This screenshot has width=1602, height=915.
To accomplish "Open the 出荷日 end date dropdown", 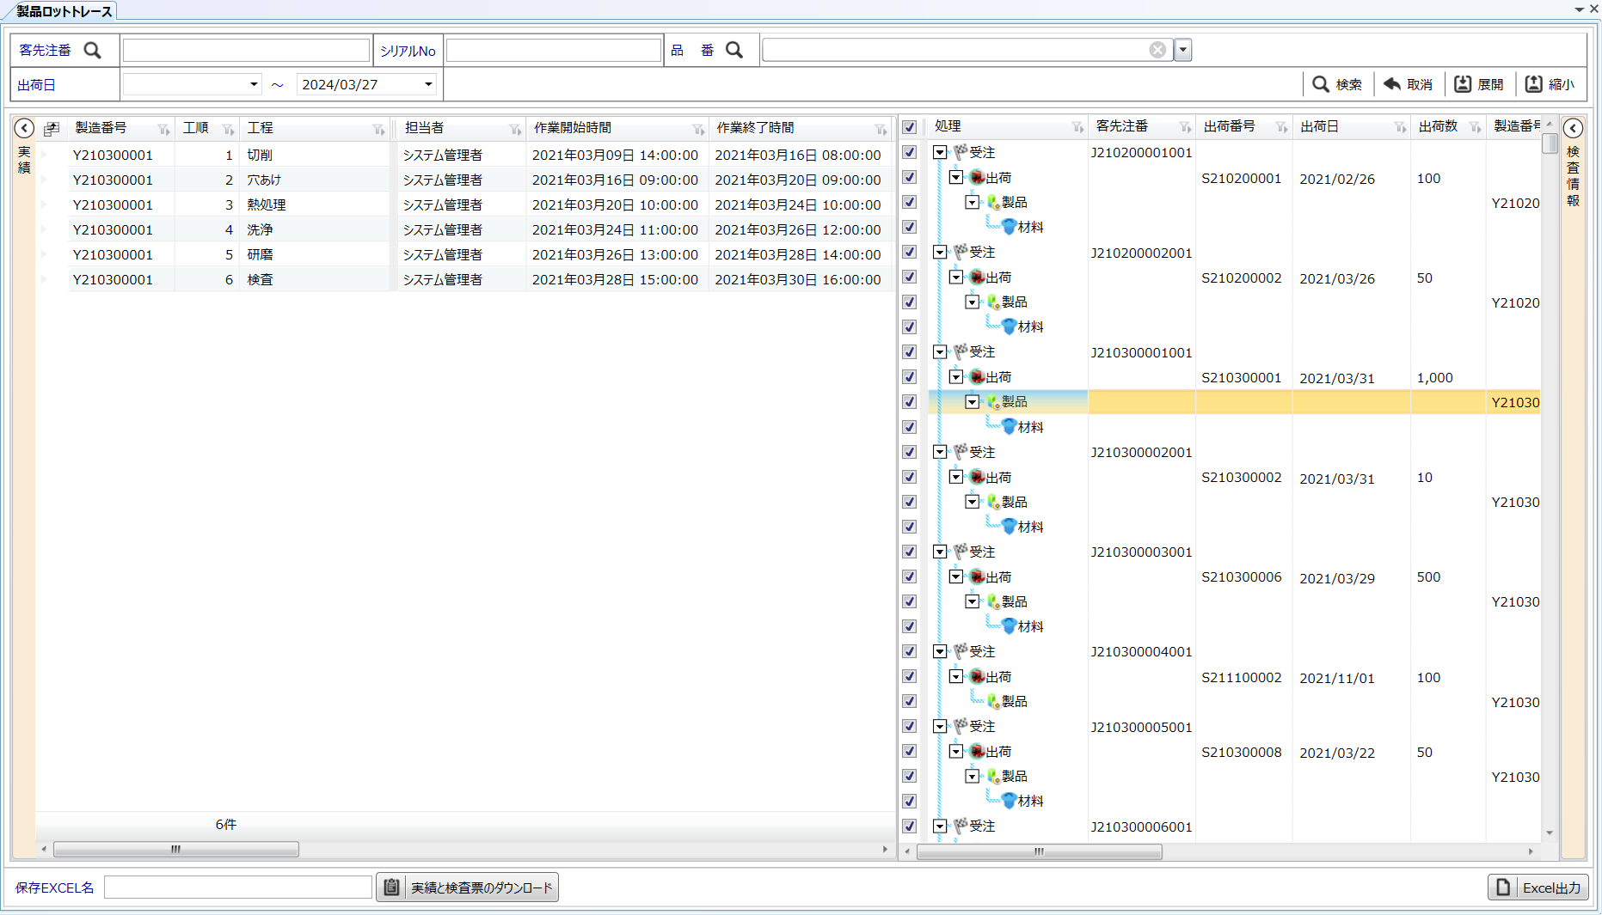I will click(x=428, y=84).
